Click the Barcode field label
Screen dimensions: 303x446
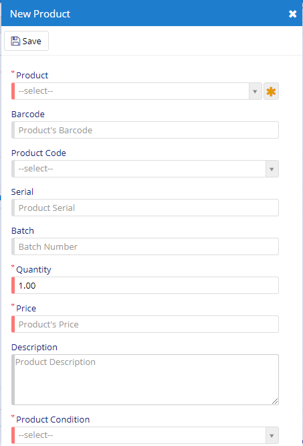point(28,114)
